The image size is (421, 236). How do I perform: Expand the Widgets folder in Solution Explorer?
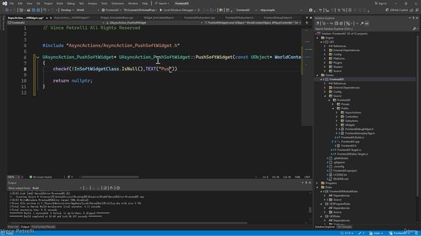tap(337, 125)
